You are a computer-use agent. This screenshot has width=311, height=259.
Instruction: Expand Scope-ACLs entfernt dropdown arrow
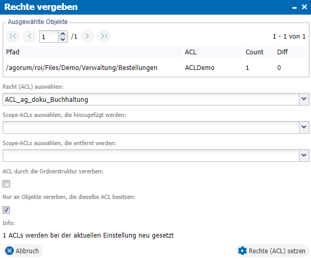pyautogui.click(x=304, y=156)
